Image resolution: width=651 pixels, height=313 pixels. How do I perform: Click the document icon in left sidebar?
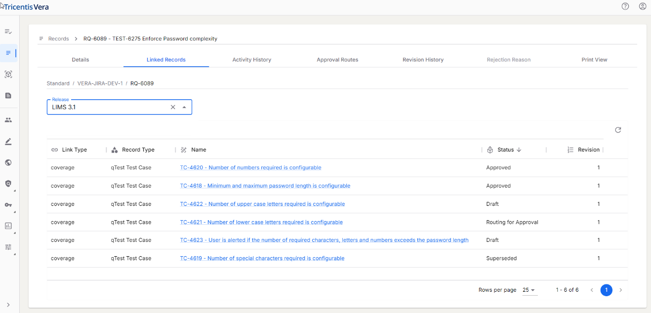point(8,95)
